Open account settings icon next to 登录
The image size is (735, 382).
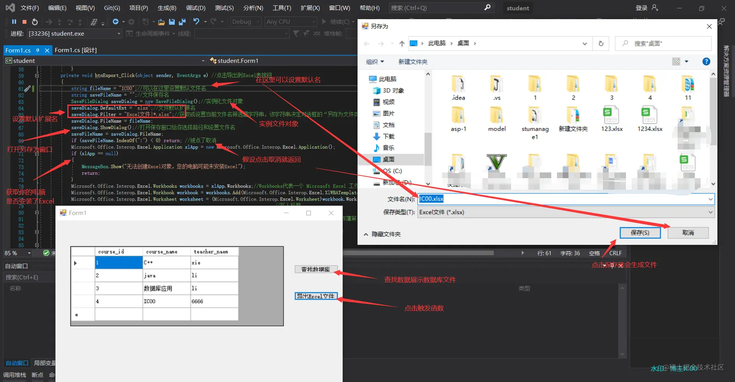(655, 8)
